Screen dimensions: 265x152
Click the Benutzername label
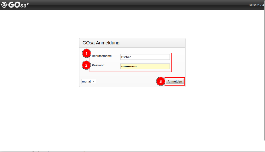click(102, 56)
